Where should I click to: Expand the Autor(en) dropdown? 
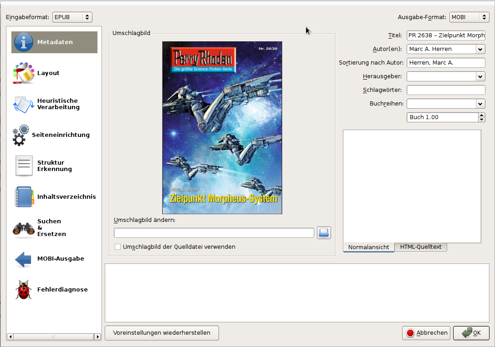[480, 49]
